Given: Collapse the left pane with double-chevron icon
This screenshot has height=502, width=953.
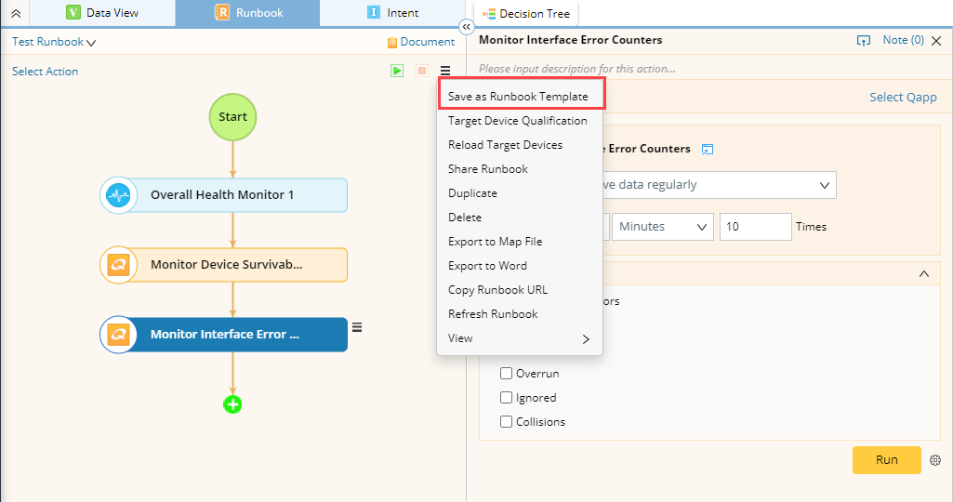Looking at the screenshot, I should [x=467, y=28].
